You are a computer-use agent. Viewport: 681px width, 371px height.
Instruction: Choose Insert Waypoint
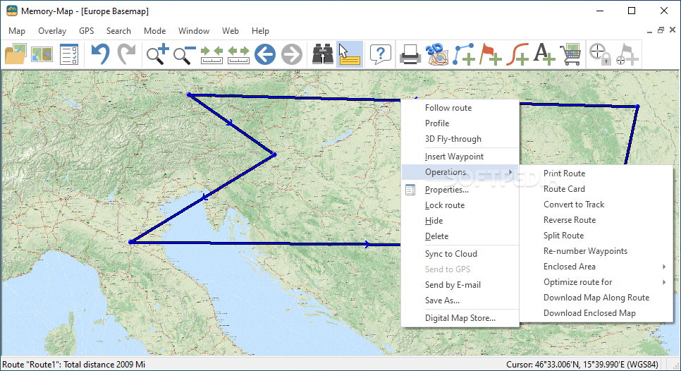click(454, 157)
